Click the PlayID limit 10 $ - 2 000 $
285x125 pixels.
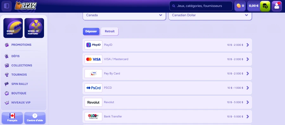235,45
